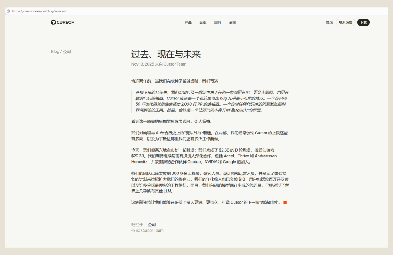
Task: Open 公司 category in the breadcrumb
Action: tap(67, 52)
